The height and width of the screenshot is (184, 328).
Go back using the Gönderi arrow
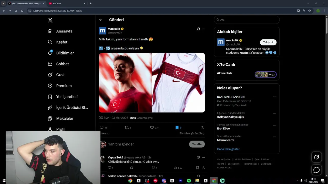click(101, 20)
